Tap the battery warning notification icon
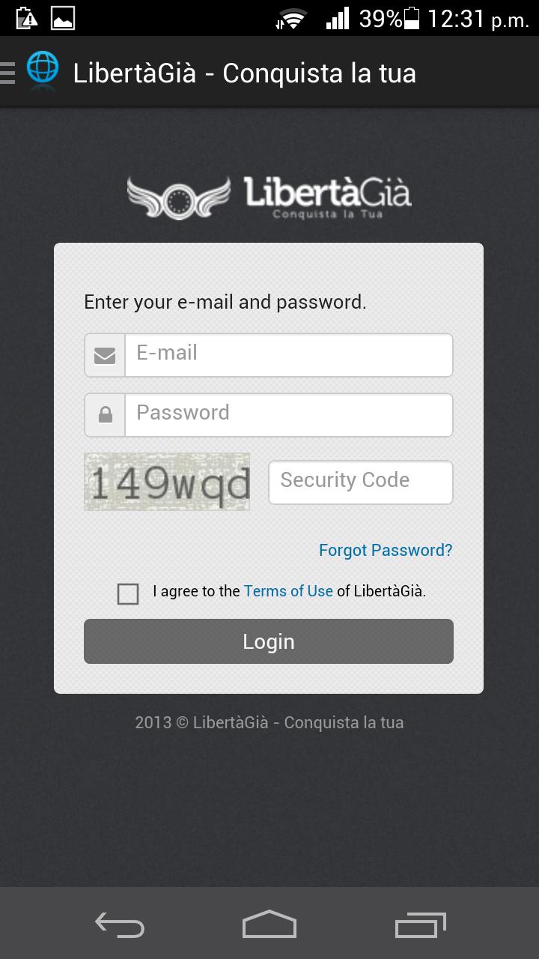This screenshot has height=959, width=539. [26, 18]
